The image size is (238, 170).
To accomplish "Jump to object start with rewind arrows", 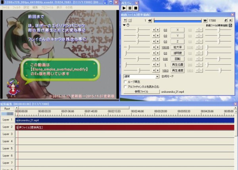I will [x=150, y=21].
